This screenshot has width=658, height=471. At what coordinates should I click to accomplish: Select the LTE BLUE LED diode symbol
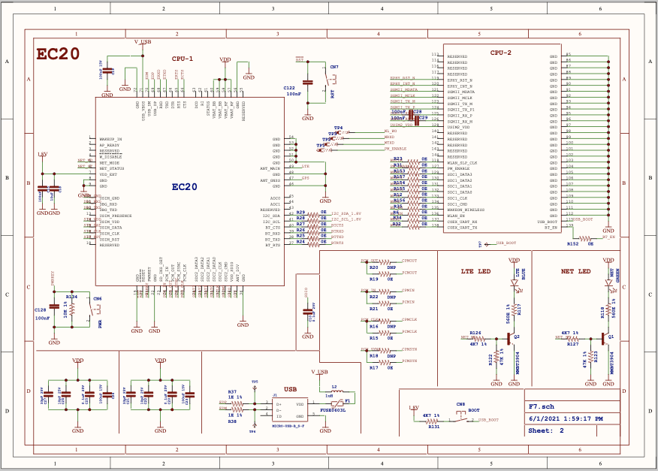pyautogui.click(x=515, y=284)
